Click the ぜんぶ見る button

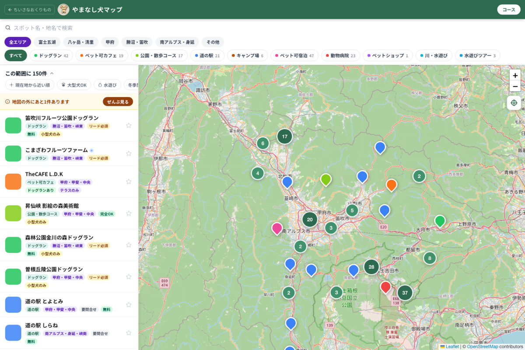(118, 101)
